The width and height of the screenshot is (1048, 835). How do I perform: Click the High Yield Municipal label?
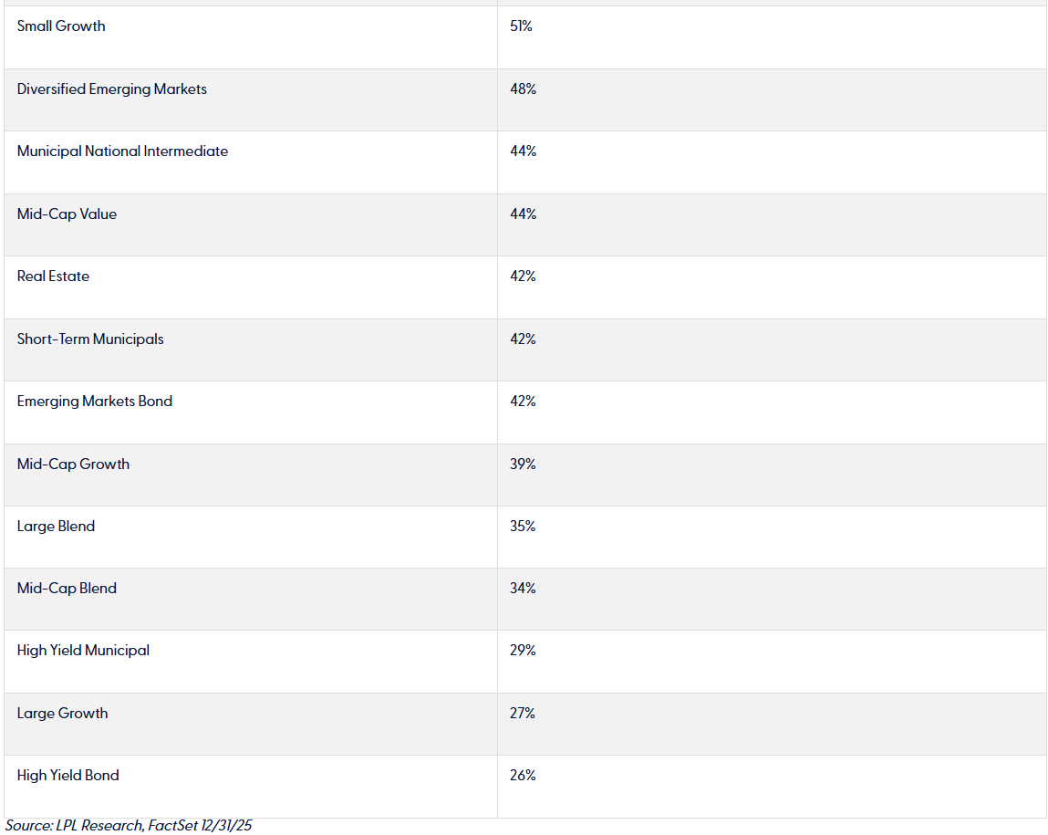point(83,651)
